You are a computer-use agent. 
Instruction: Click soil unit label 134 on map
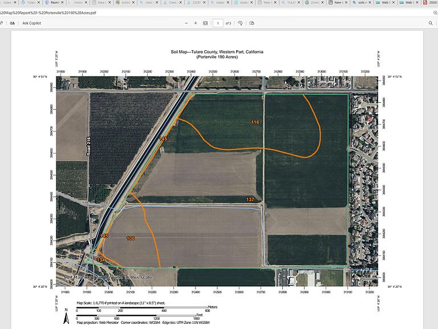click(x=101, y=260)
